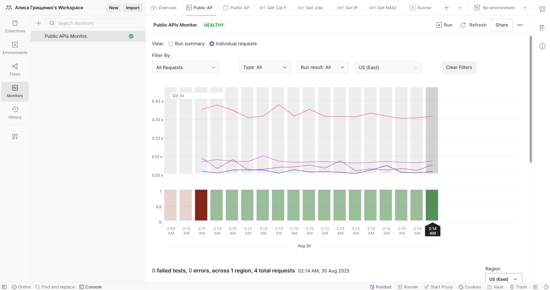Open the Flows sidebar section
Viewport: 550px width, 290px height.
[15, 69]
